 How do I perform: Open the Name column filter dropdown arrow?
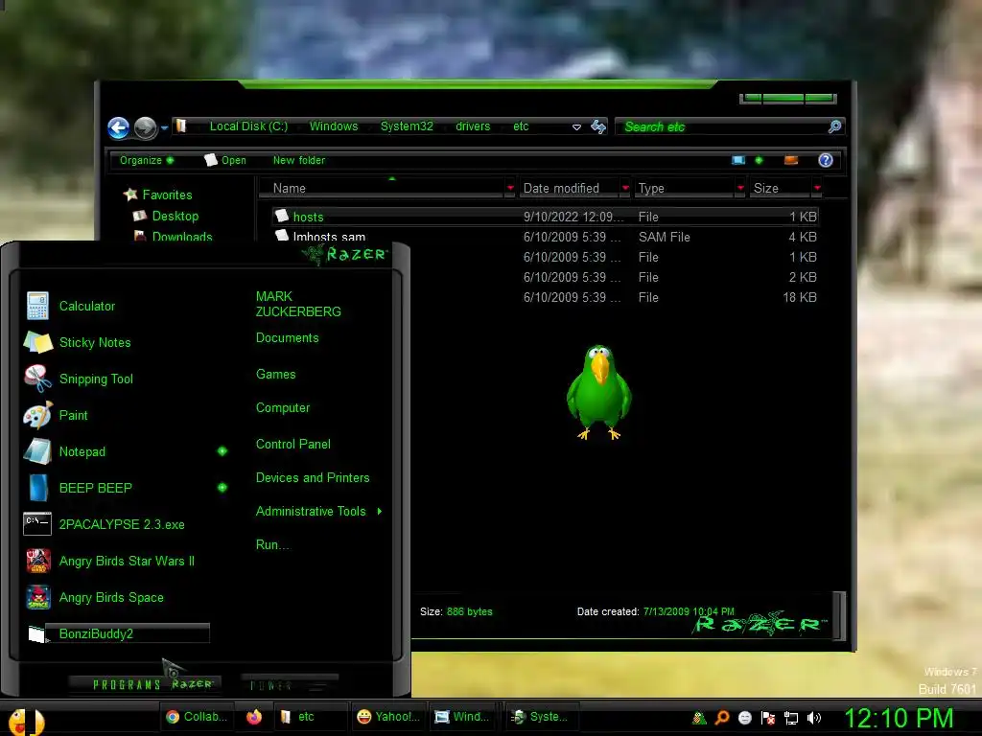click(x=510, y=188)
